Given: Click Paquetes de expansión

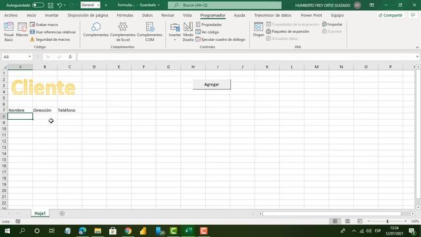Looking at the screenshot, I should [x=287, y=32].
